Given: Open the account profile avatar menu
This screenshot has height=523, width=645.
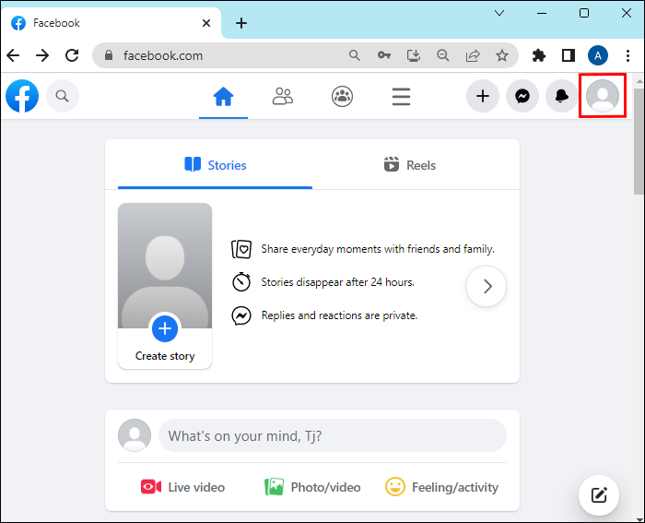Looking at the screenshot, I should (x=603, y=96).
